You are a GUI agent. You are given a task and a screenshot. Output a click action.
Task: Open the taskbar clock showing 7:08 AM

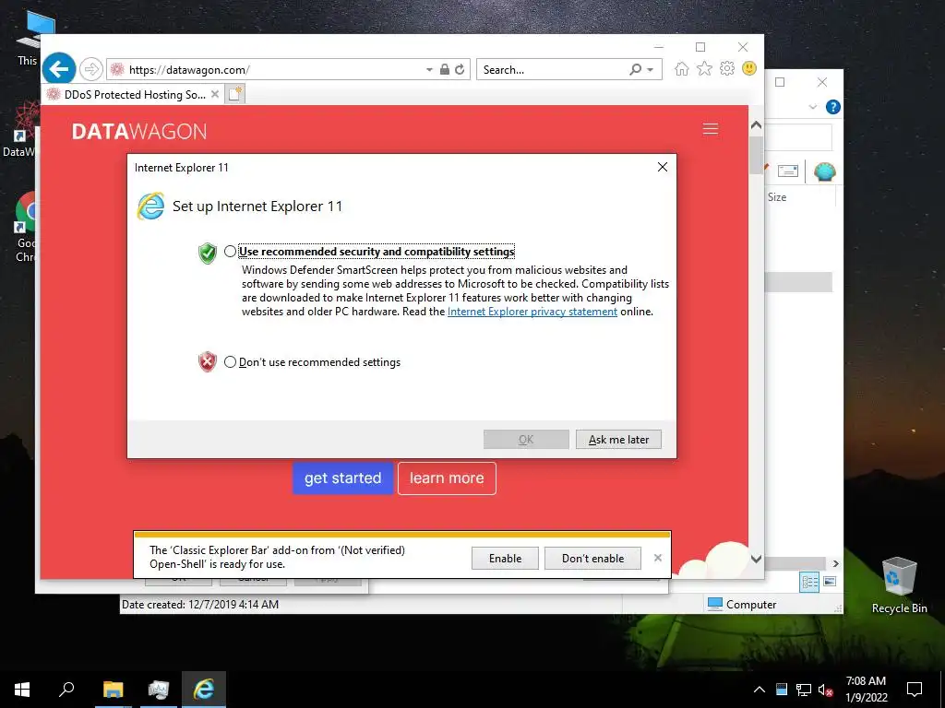click(866, 690)
